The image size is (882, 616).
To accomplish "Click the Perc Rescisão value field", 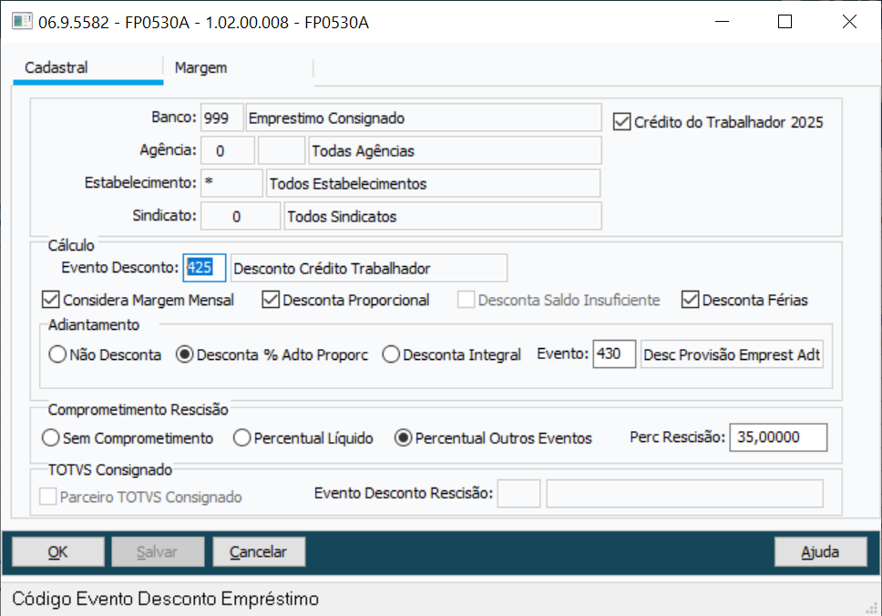I will tap(778, 437).
